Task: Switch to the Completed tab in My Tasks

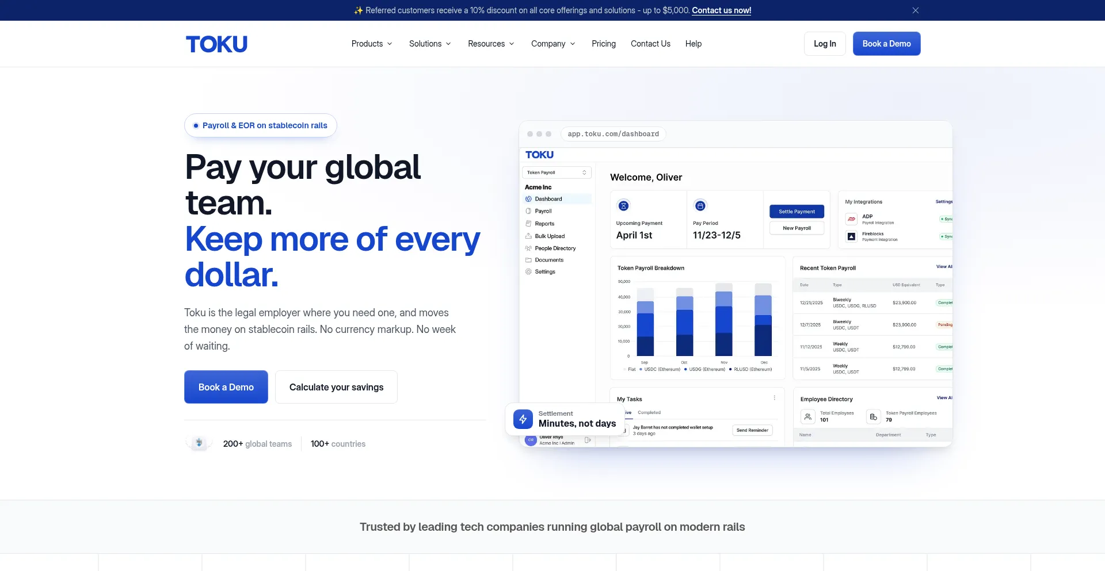Action: [649, 413]
